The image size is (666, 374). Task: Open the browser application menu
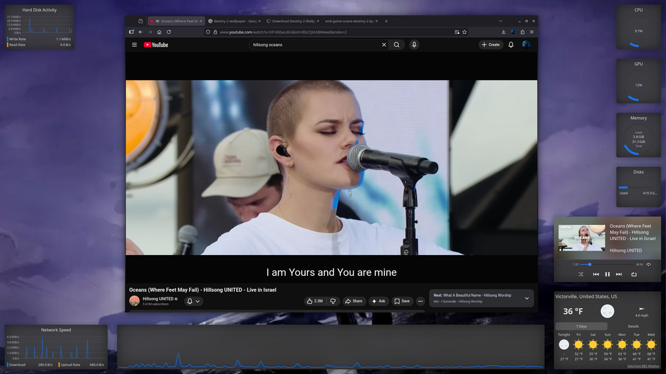click(x=532, y=32)
